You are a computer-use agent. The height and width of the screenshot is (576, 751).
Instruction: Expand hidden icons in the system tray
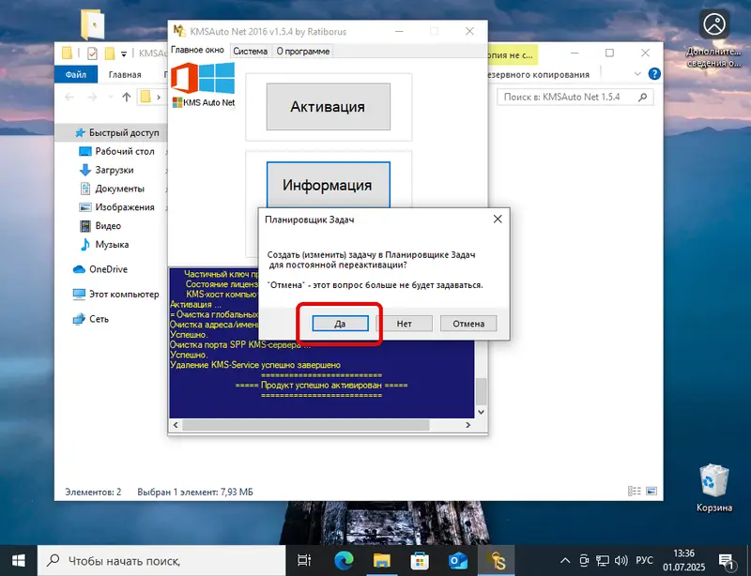tap(566, 561)
